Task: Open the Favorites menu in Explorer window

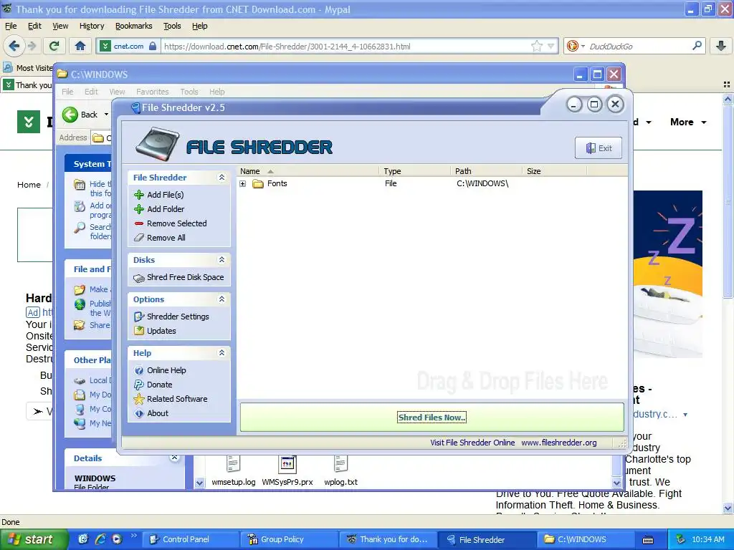Action: click(x=153, y=92)
